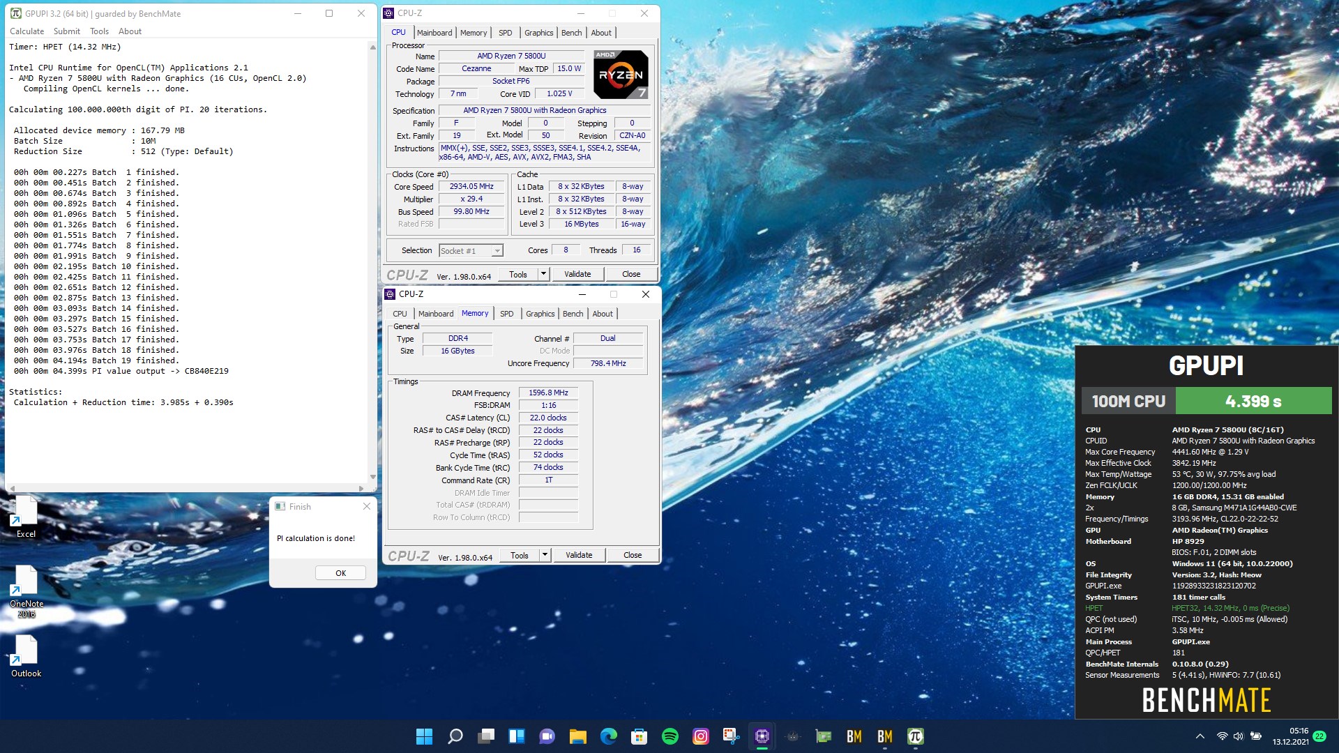This screenshot has width=1339, height=753.
Task: Click 'CB840E219' PI value in GPUPI log
Action: click(x=206, y=371)
